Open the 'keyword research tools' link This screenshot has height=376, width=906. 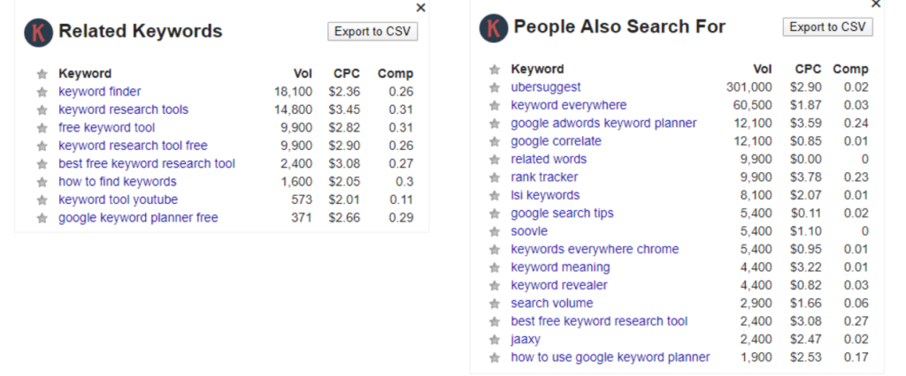coord(123,109)
